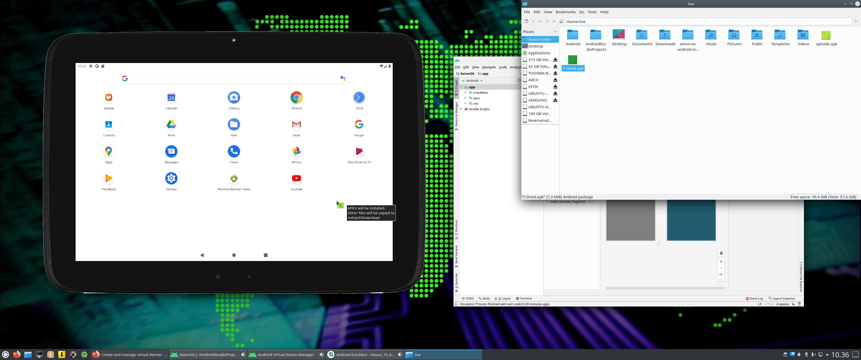Open the Phone app on the tablet
The width and height of the screenshot is (861, 360).
[234, 151]
